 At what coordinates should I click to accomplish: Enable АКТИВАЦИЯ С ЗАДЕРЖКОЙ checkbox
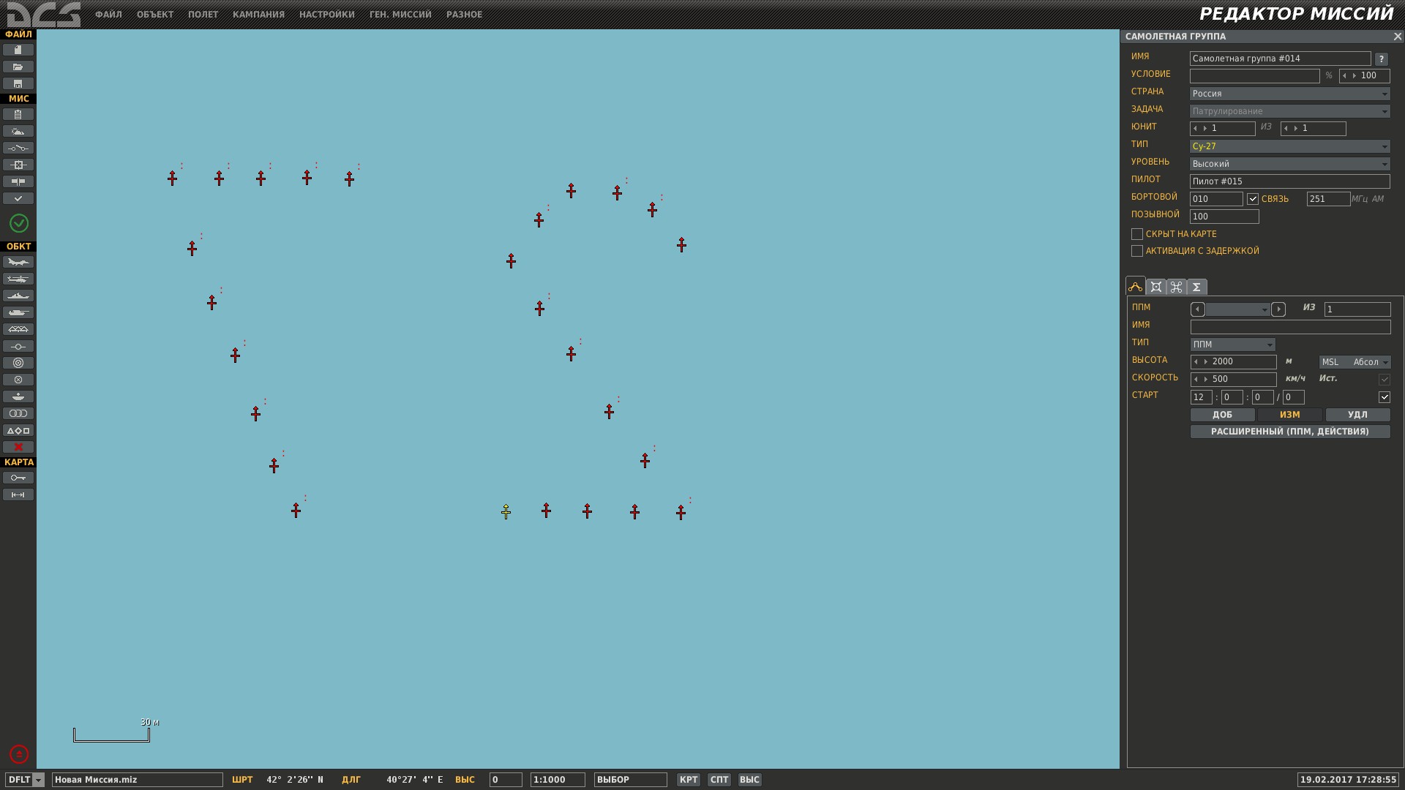tap(1137, 251)
